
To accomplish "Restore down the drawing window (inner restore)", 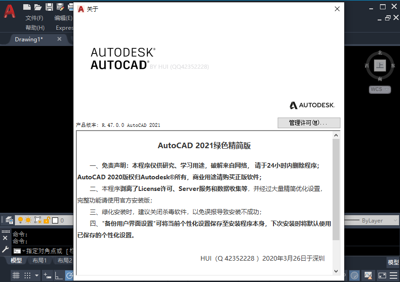I will tap(388, 18).
